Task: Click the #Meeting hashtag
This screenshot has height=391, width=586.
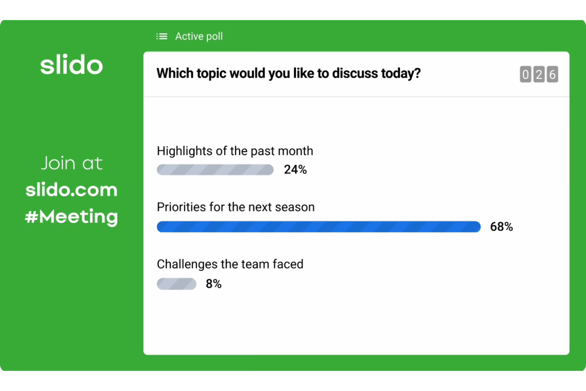Action: pos(71,216)
